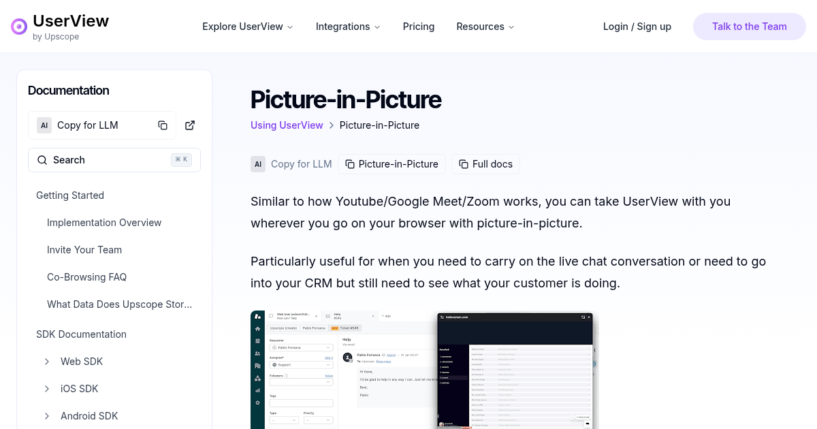
Task: Click the ⌘ K shortcut badge
Action: click(182, 160)
